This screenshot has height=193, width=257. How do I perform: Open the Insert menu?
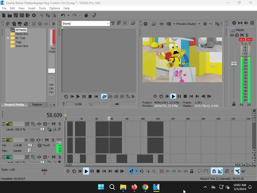(x=32, y=8)
